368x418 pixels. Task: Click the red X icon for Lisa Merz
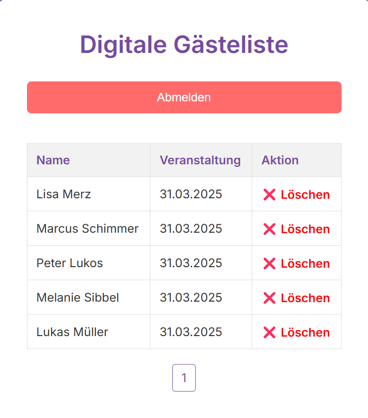point(269,195)
